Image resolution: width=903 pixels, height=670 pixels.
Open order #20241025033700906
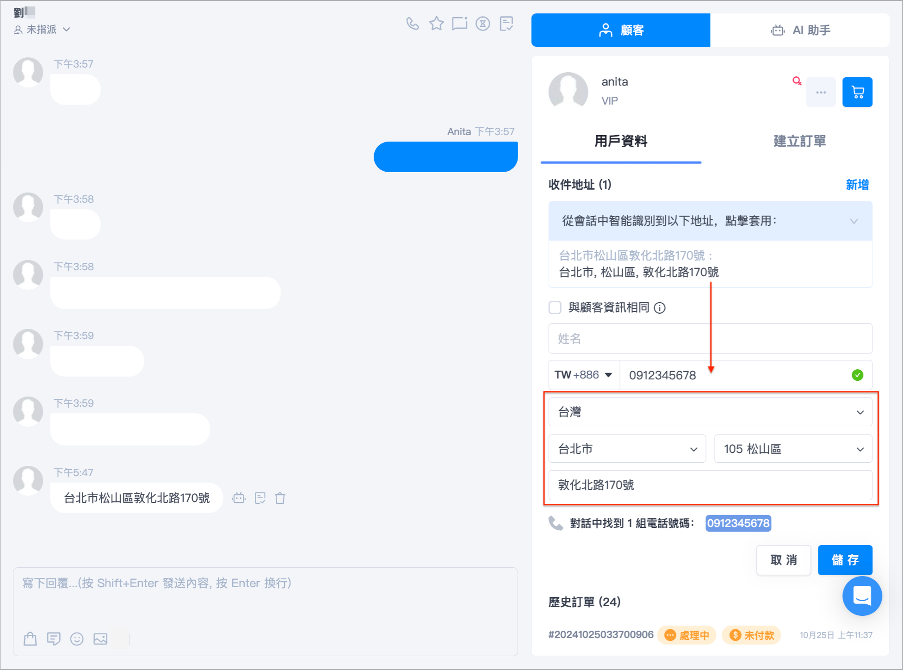600,634
